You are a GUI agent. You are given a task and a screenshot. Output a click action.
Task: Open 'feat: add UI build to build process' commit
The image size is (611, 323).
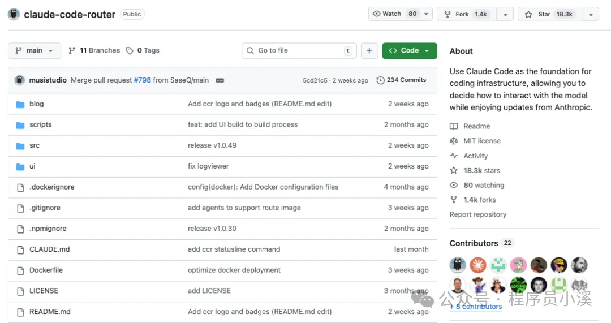click(242, 124)
